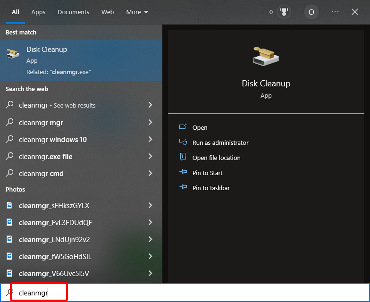Expand arrow for cleanmgr.exe file suggestion
Viewport: 370px width, 302px height.
coord(150,157)
